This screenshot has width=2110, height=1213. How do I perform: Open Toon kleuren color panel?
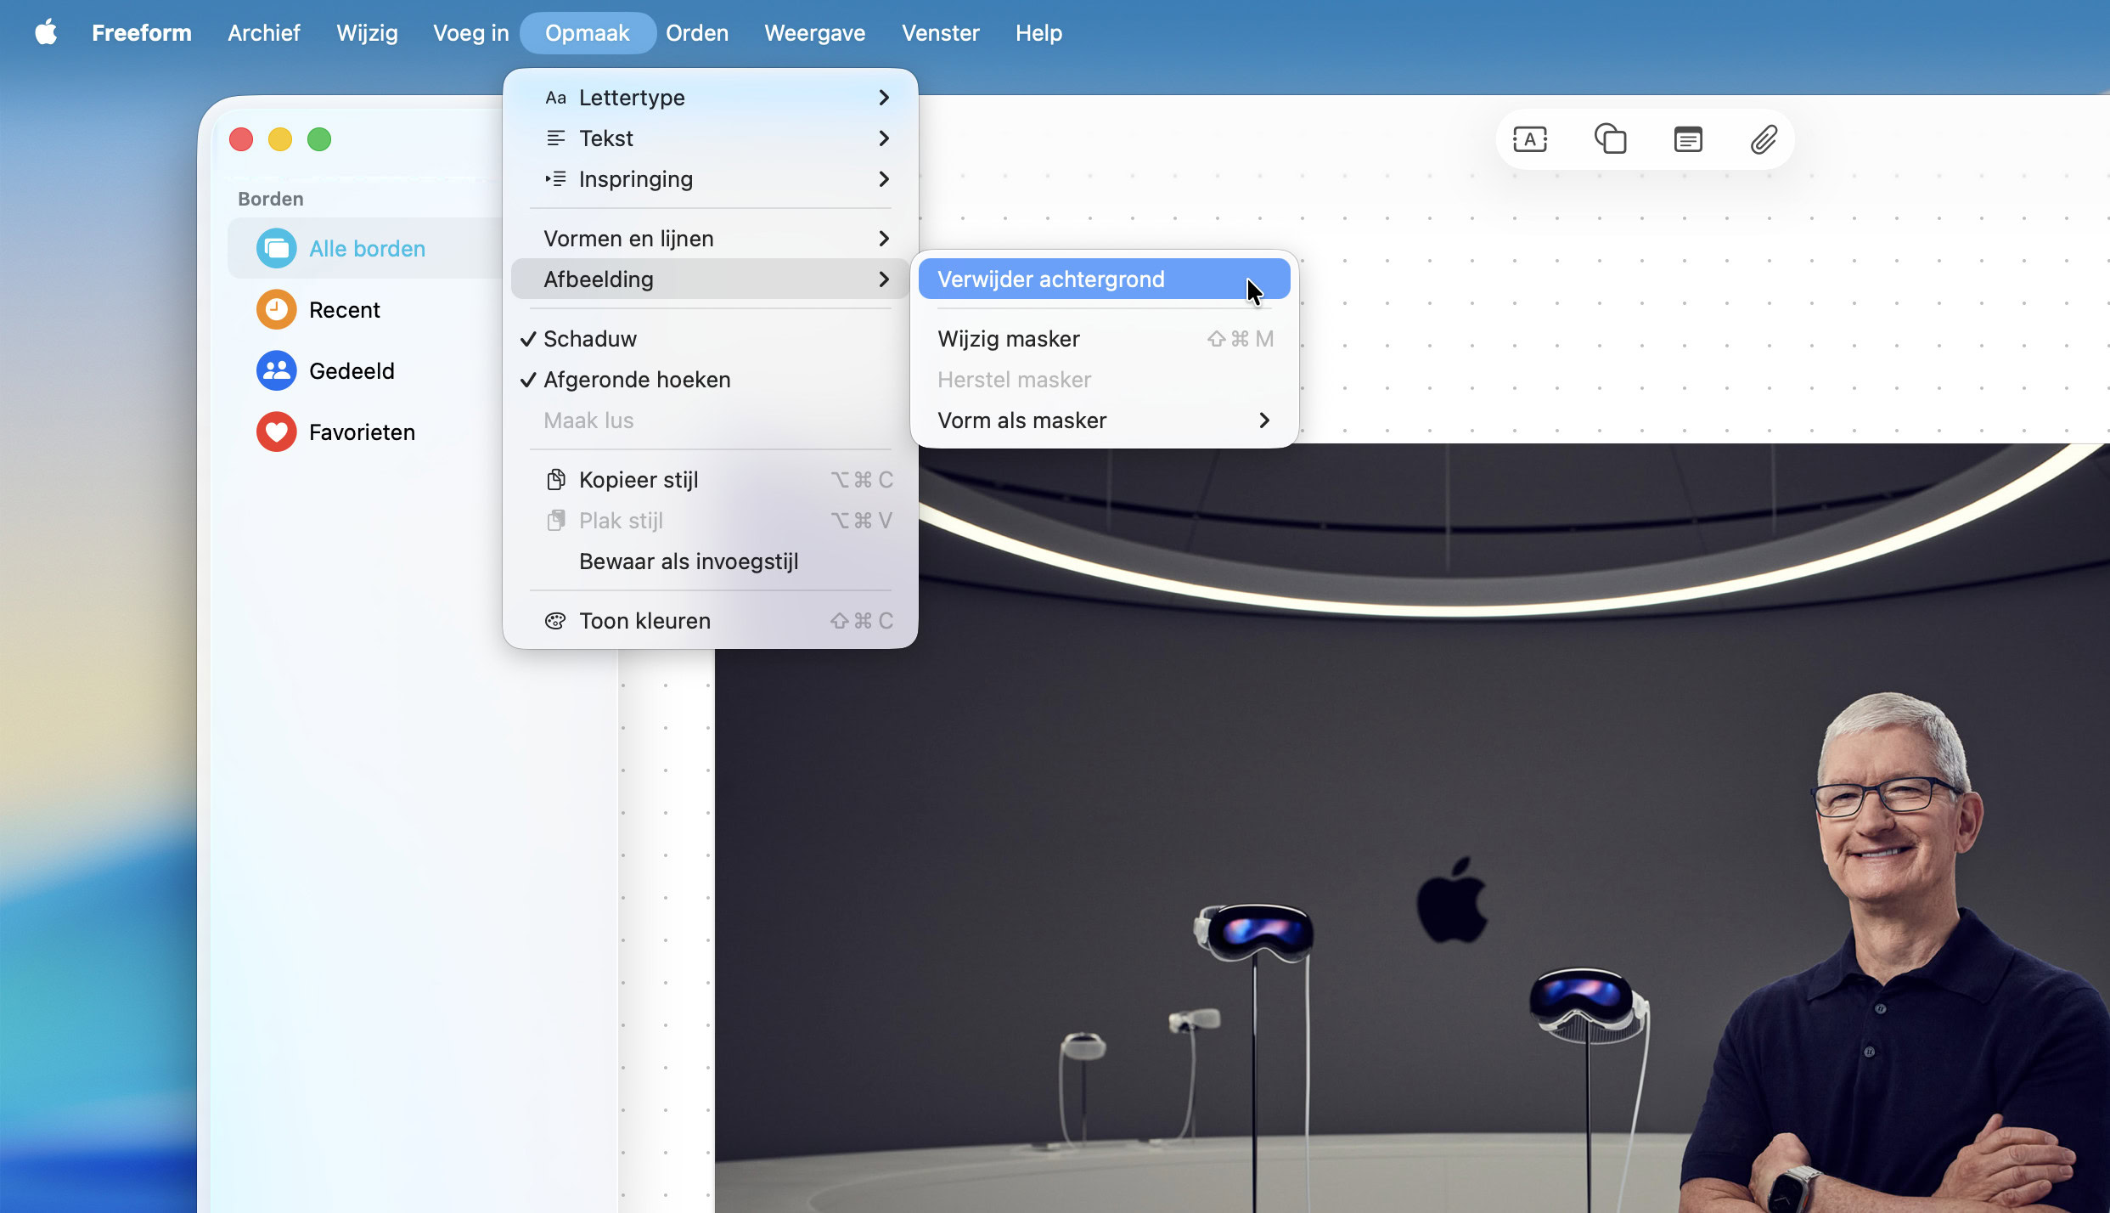coord(644,621)
